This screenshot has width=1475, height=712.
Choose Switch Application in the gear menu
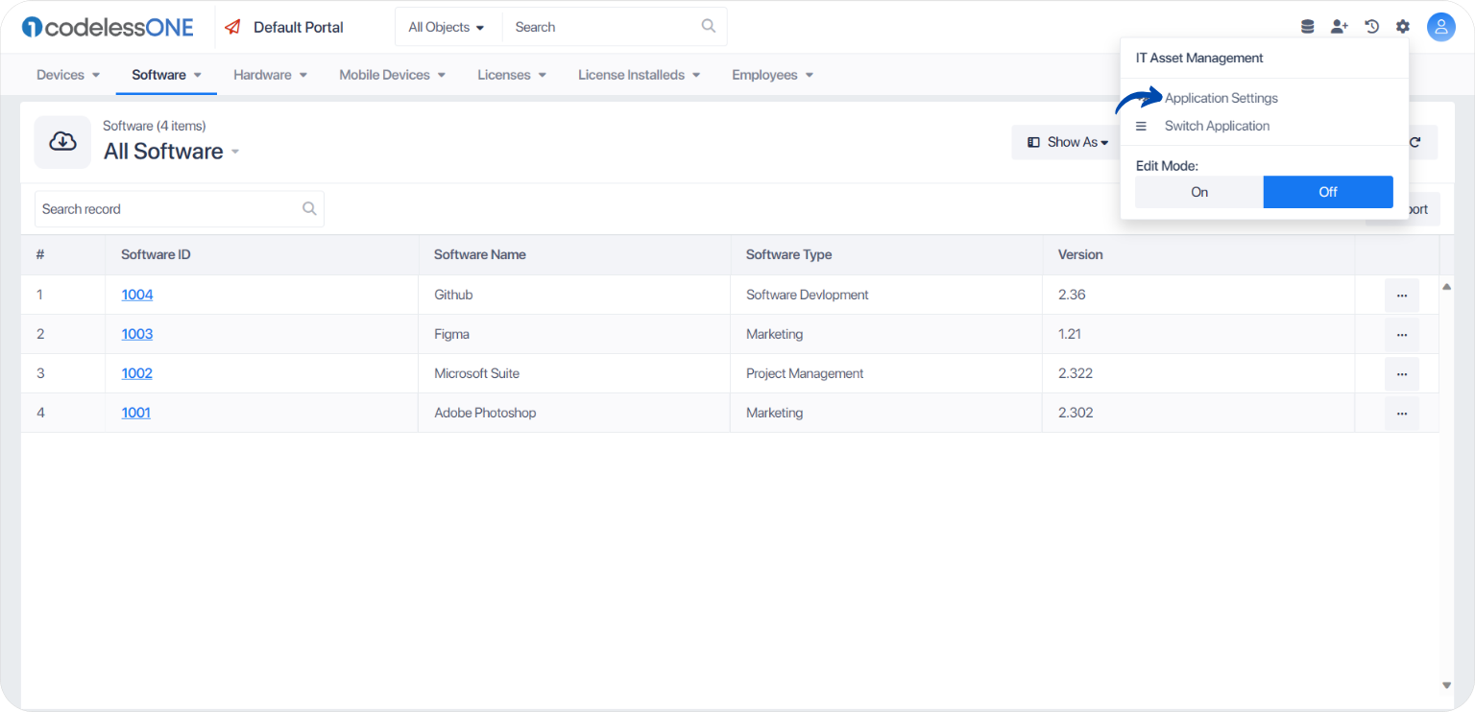click(1217, 126)
